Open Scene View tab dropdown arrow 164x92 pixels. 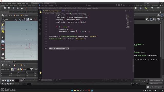8,12
